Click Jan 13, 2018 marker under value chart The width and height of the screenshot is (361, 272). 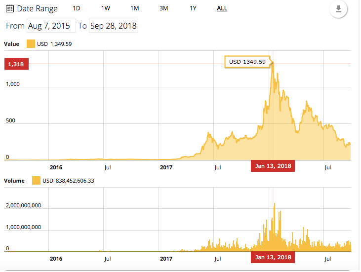tap(273, 166)
